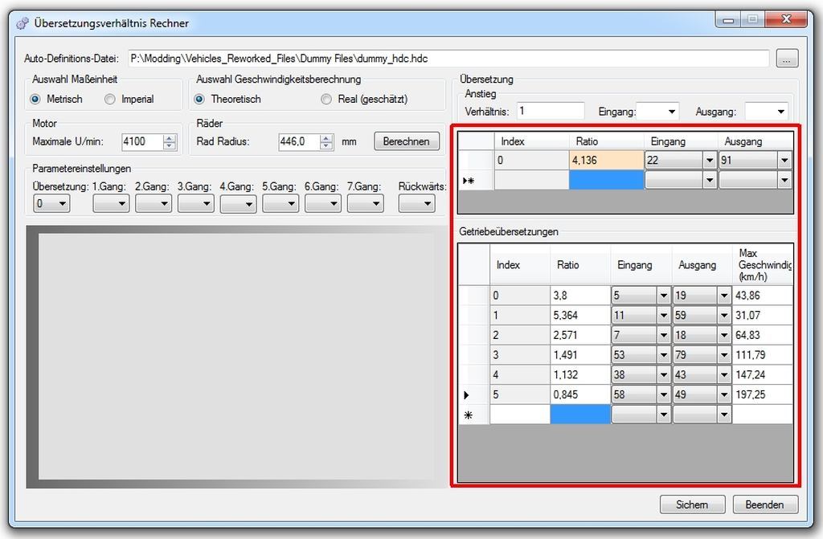
Task: Click Ratio column header in upper table
Action: click(x=606, y=141)
